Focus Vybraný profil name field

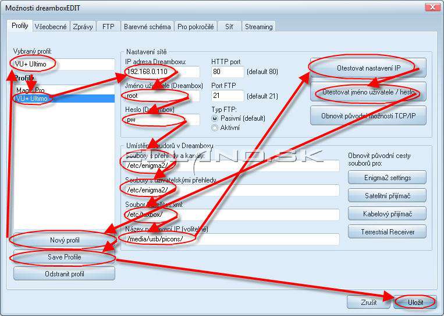(64, 64)
